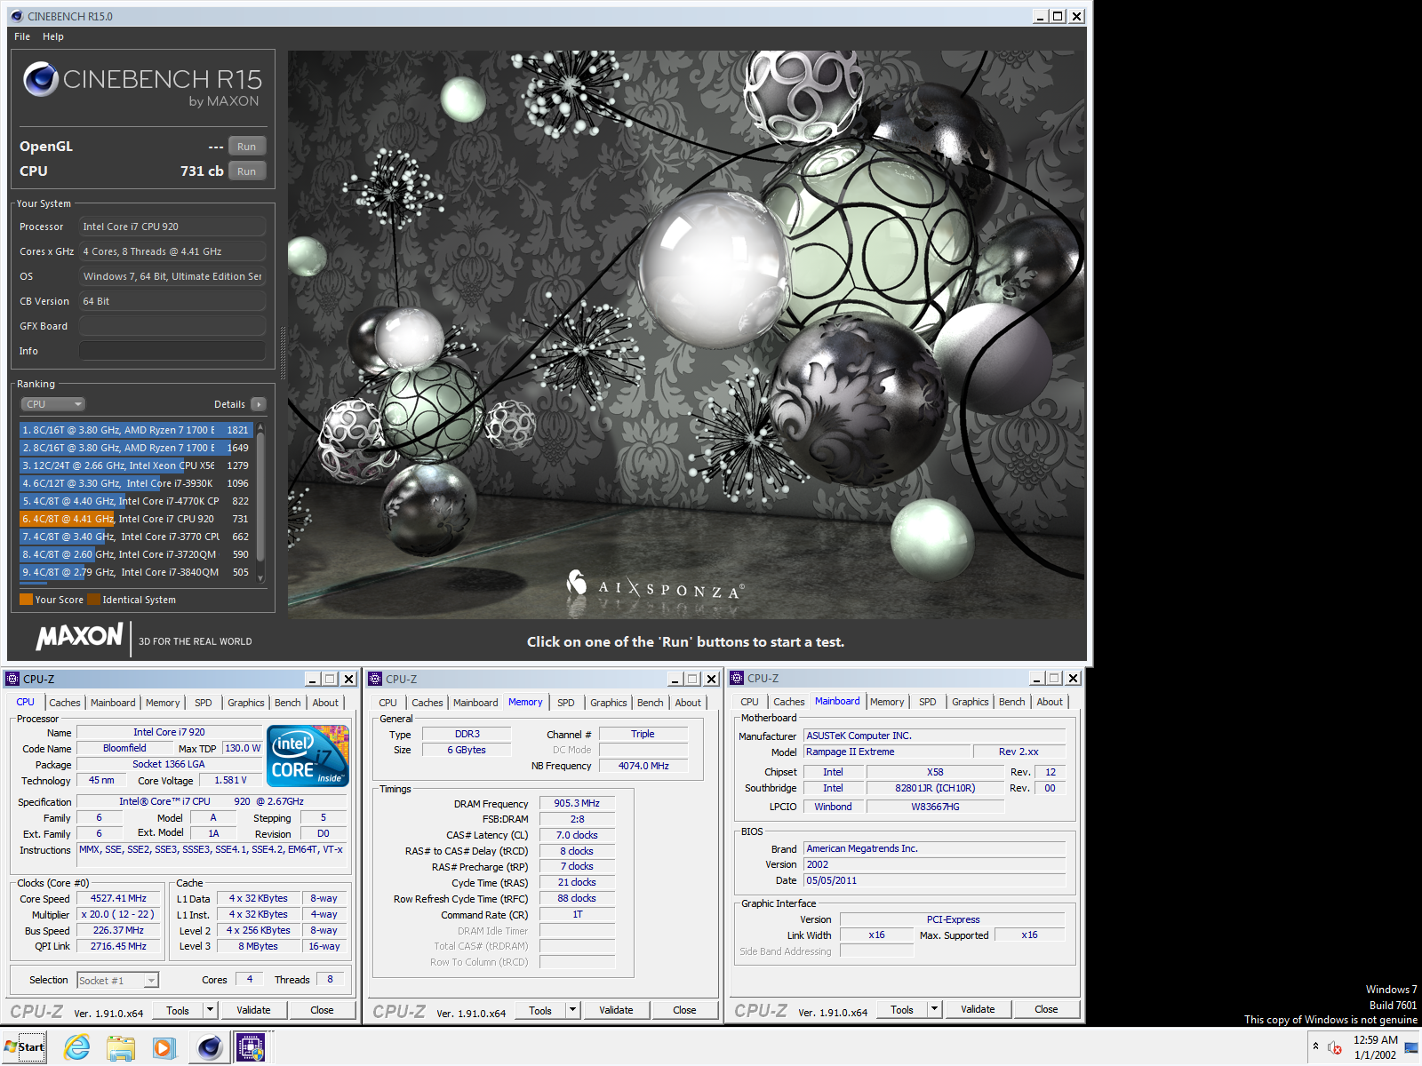Click the Core Voltage value 1.581 V
This screenshot has height=1066, width=1422.
click(231, 780)
